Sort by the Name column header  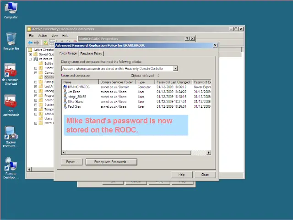coord(80,82)
